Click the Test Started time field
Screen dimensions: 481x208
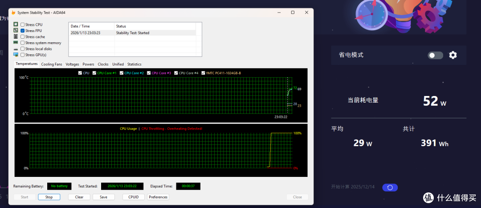122,186
